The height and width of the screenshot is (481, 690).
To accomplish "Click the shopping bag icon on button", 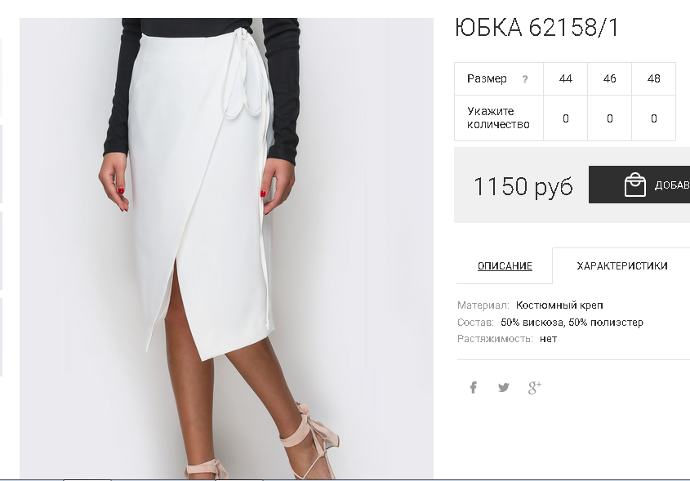I will [635, 185].
